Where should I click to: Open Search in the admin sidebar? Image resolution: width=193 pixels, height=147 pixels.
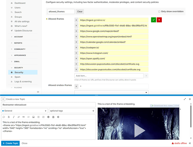18,12
